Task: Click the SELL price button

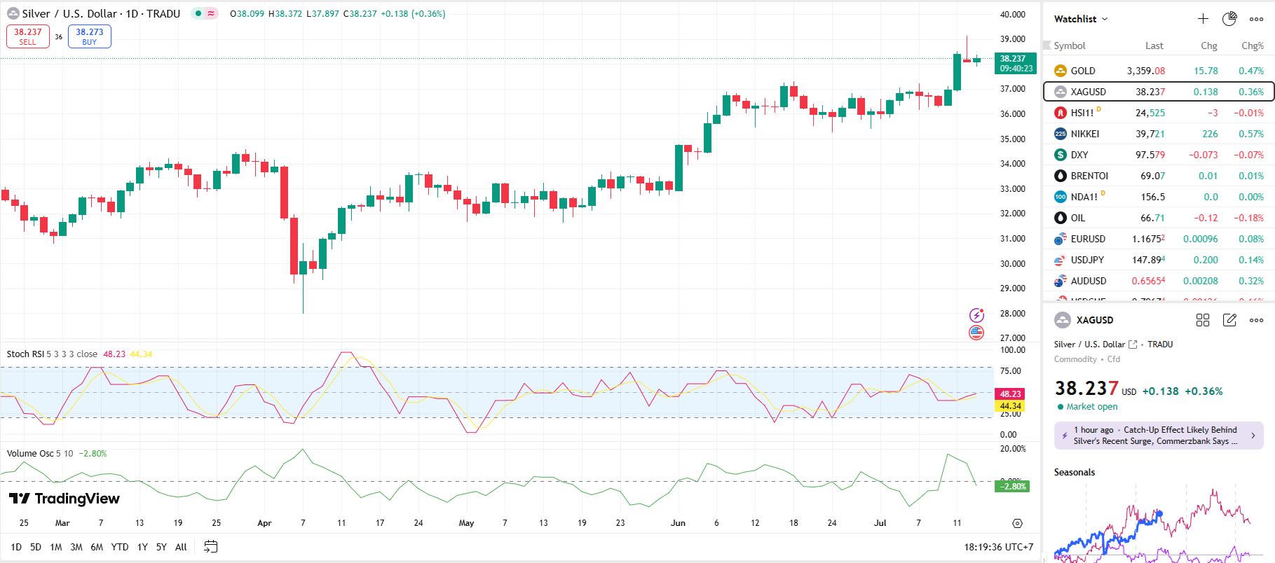Action: (28, 36)
